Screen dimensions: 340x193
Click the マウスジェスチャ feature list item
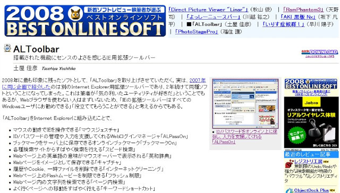66,130
